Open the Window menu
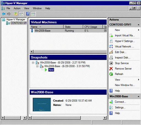This screenshot has height=125, width=141. coord(37,8)
